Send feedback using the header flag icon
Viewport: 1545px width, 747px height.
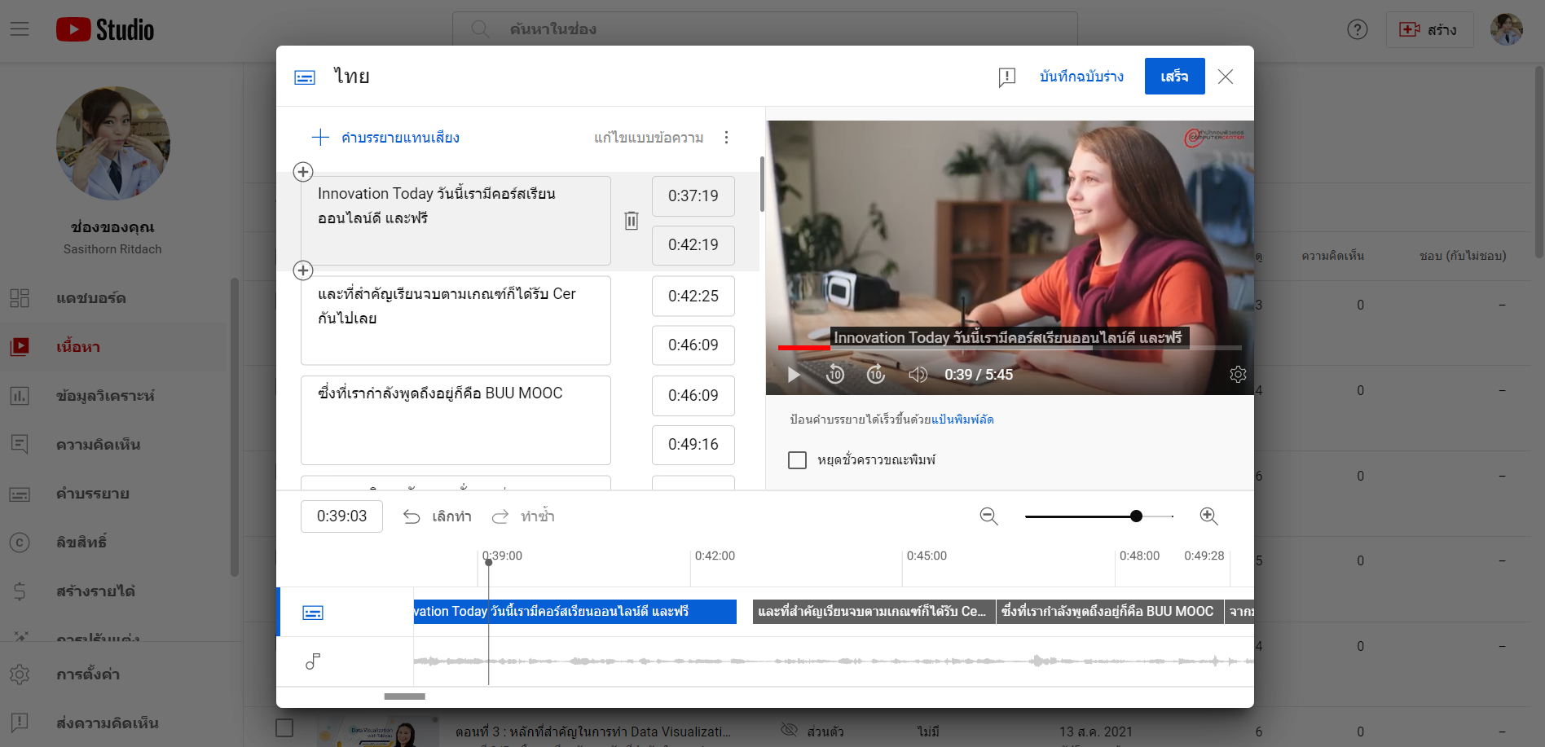click(1007, 77)
